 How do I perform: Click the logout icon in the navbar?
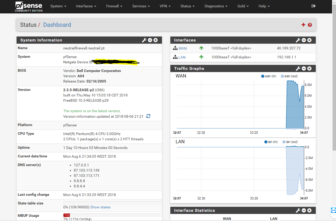click(313, 6)
